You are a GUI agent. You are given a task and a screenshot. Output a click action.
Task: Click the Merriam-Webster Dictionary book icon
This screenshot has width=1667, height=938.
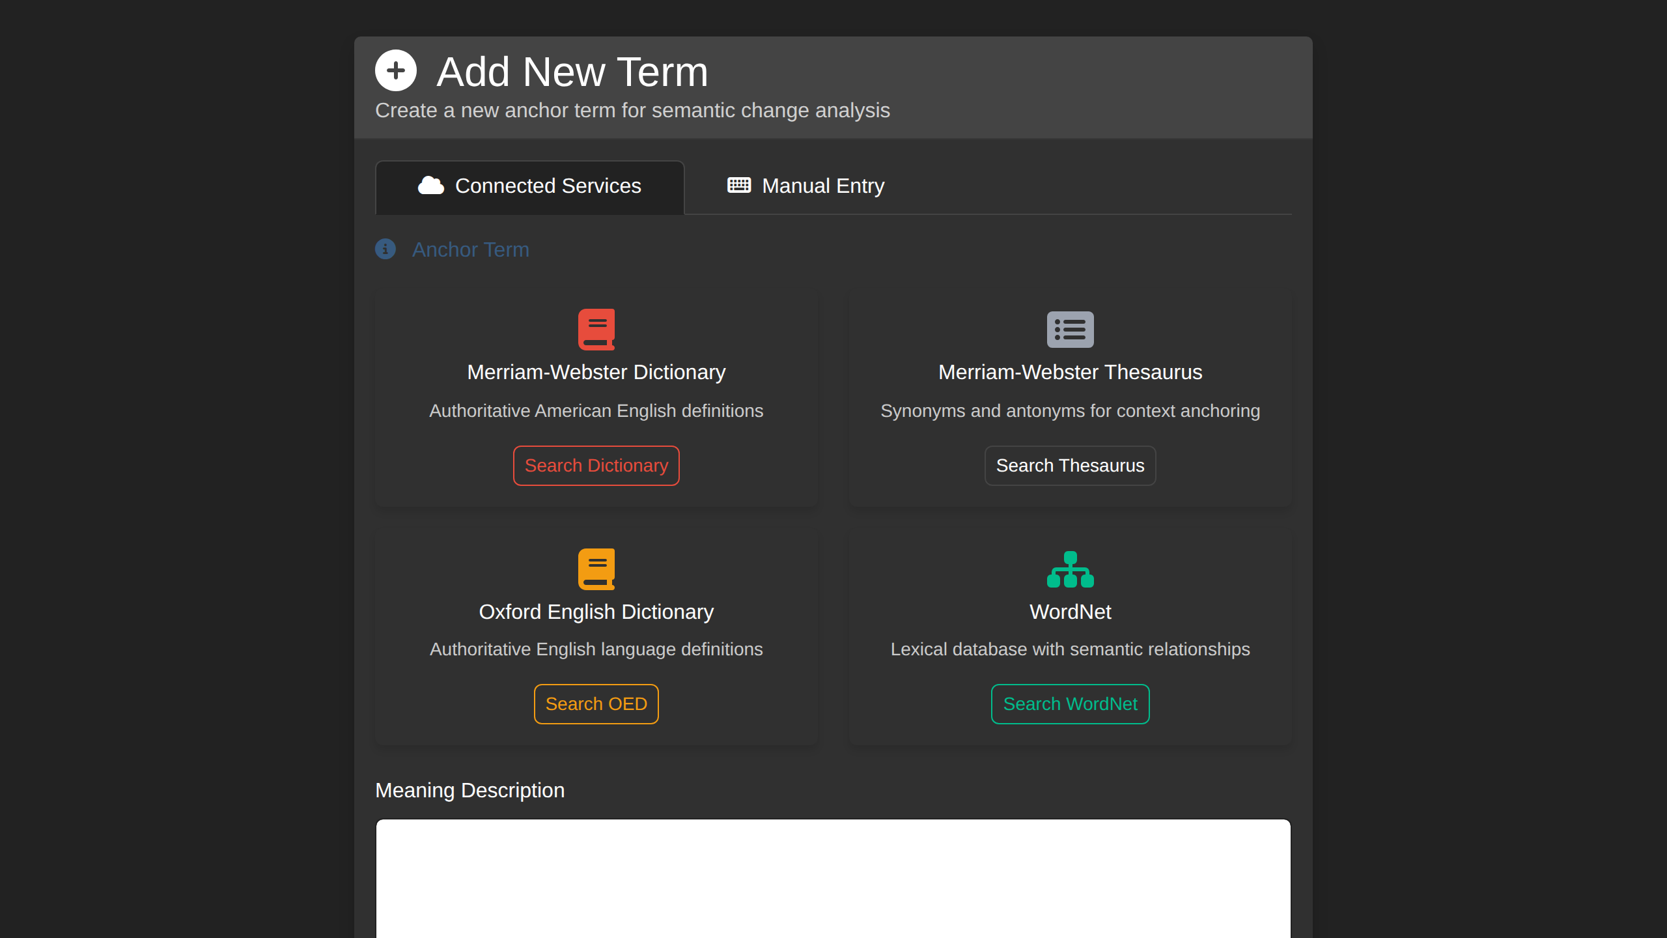click(596, 329)
